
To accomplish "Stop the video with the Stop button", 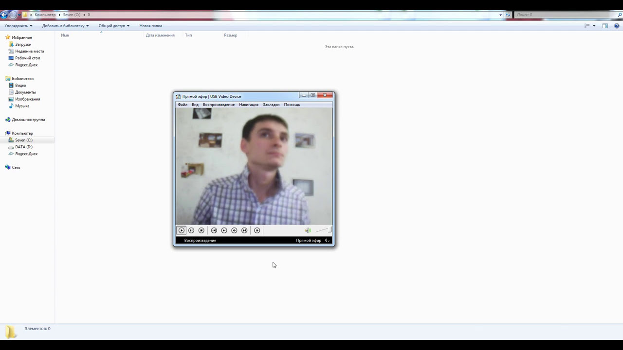I will click(x=202, y=230).
